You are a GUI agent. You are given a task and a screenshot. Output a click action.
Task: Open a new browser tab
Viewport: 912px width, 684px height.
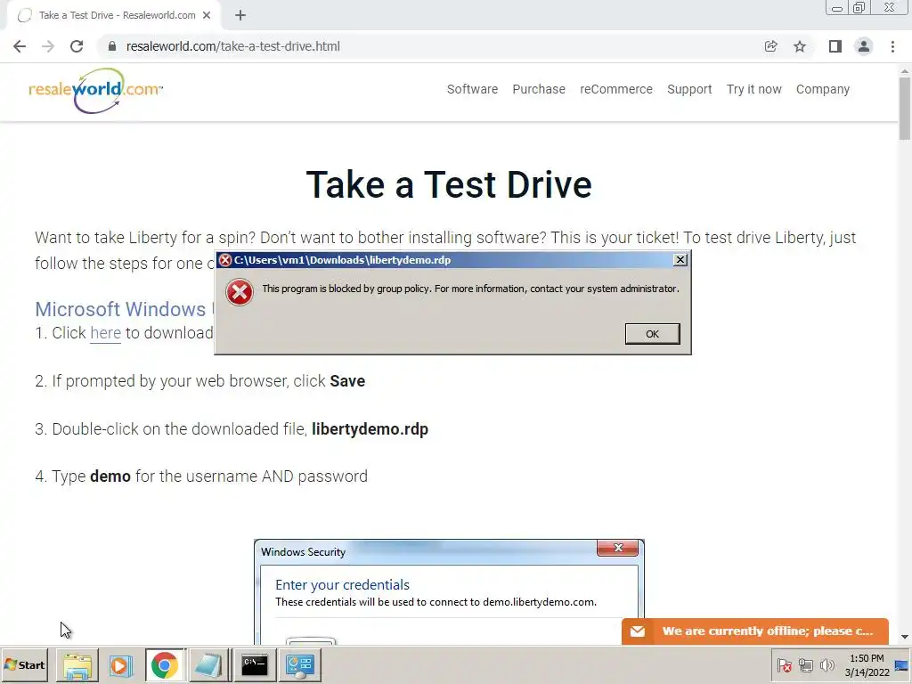[240, 16]
